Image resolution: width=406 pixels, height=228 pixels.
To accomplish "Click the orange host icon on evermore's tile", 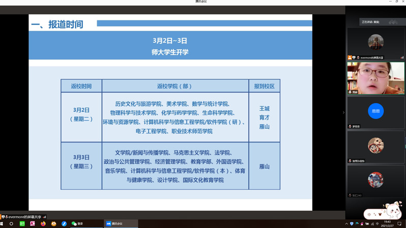I will pyautogui.click(x=350, y=58).
